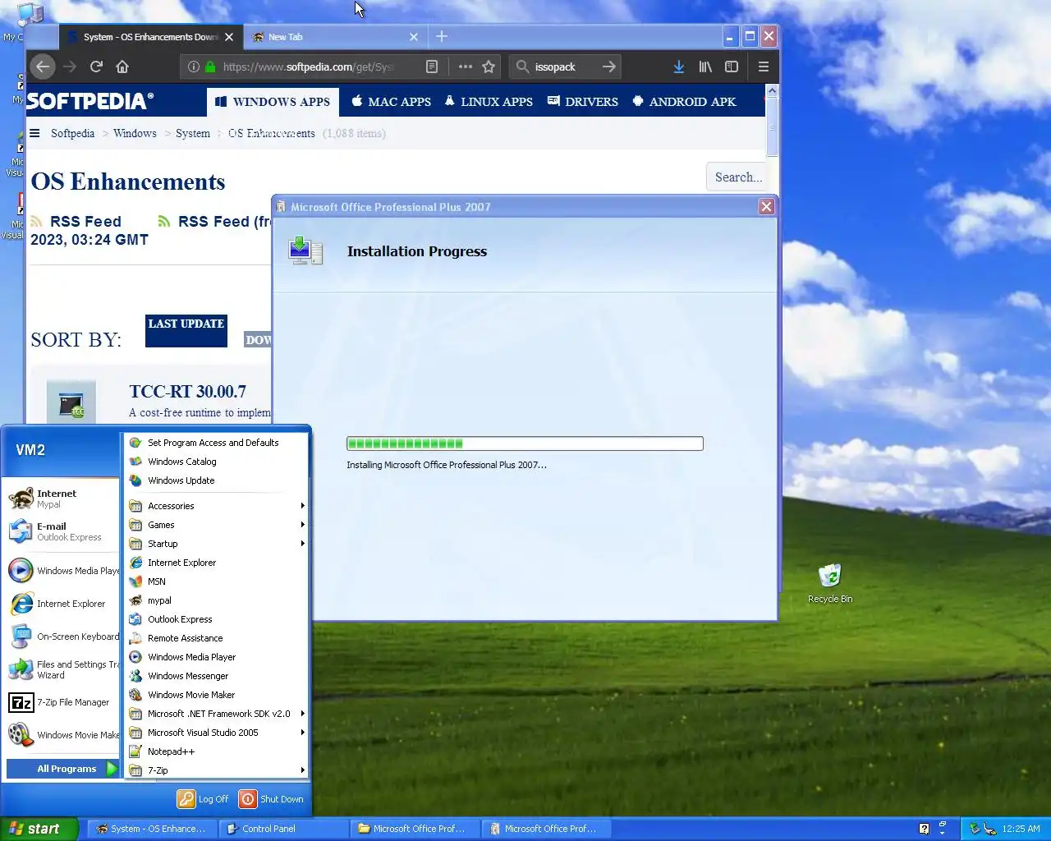The width and height of the screenshot is (1051, 841).
Task: Open Remote Assistance
Action: pos(217,638)
